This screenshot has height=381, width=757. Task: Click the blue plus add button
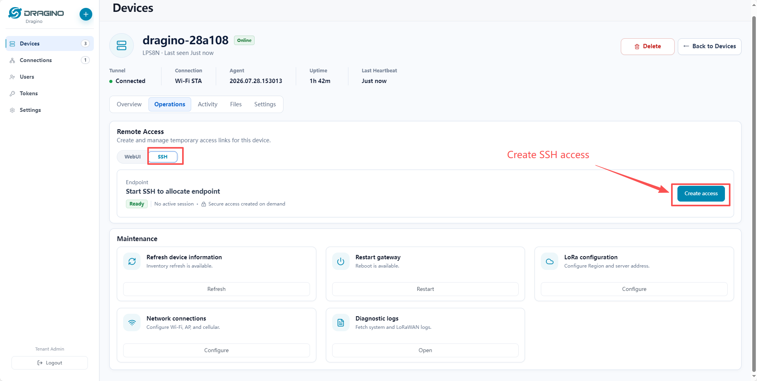(86, 14)
